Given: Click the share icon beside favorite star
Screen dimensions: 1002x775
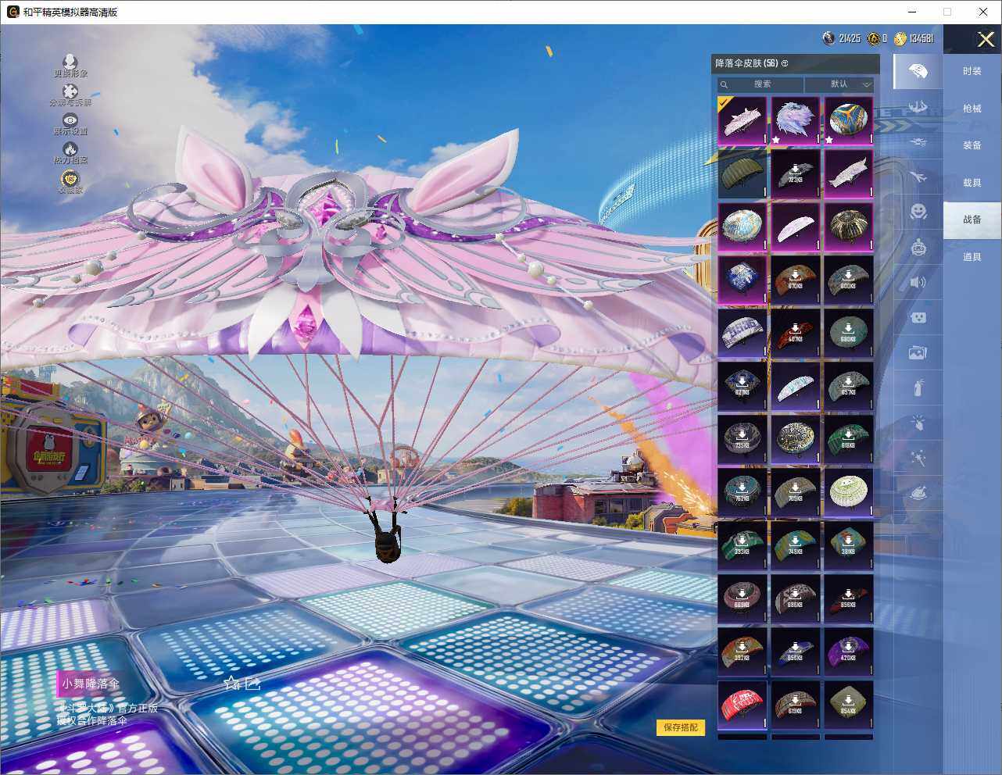Looking at the screenshot, I should tap(252, 684).
